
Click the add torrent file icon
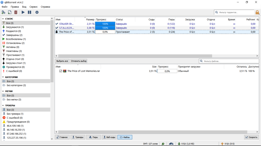[10, 12]
